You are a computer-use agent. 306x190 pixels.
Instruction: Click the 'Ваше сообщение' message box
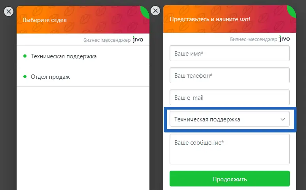click(x=229, y=149)
